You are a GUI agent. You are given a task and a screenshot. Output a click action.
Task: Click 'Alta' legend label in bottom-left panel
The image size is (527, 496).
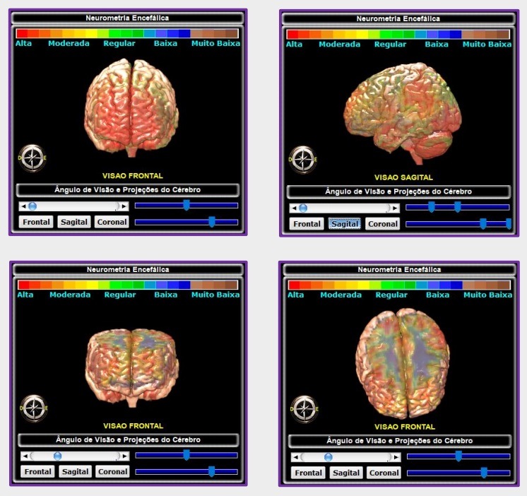25,295
